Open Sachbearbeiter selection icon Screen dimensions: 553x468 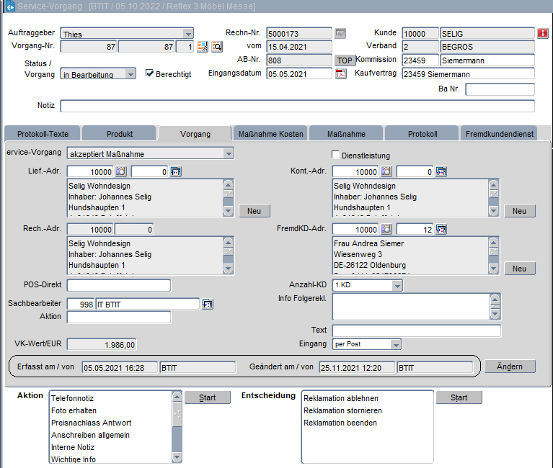click(x=208, y=304)
